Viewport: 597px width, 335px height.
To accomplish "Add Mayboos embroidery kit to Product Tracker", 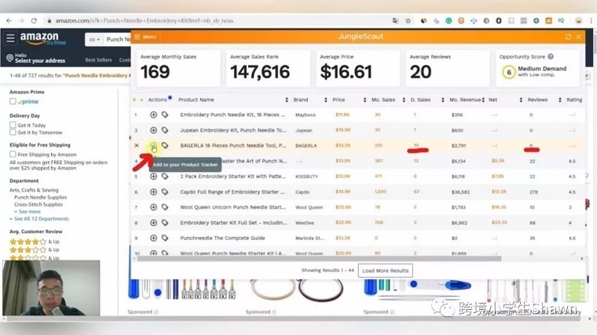I will click(153, 115).
